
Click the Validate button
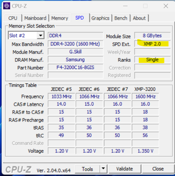125,169
